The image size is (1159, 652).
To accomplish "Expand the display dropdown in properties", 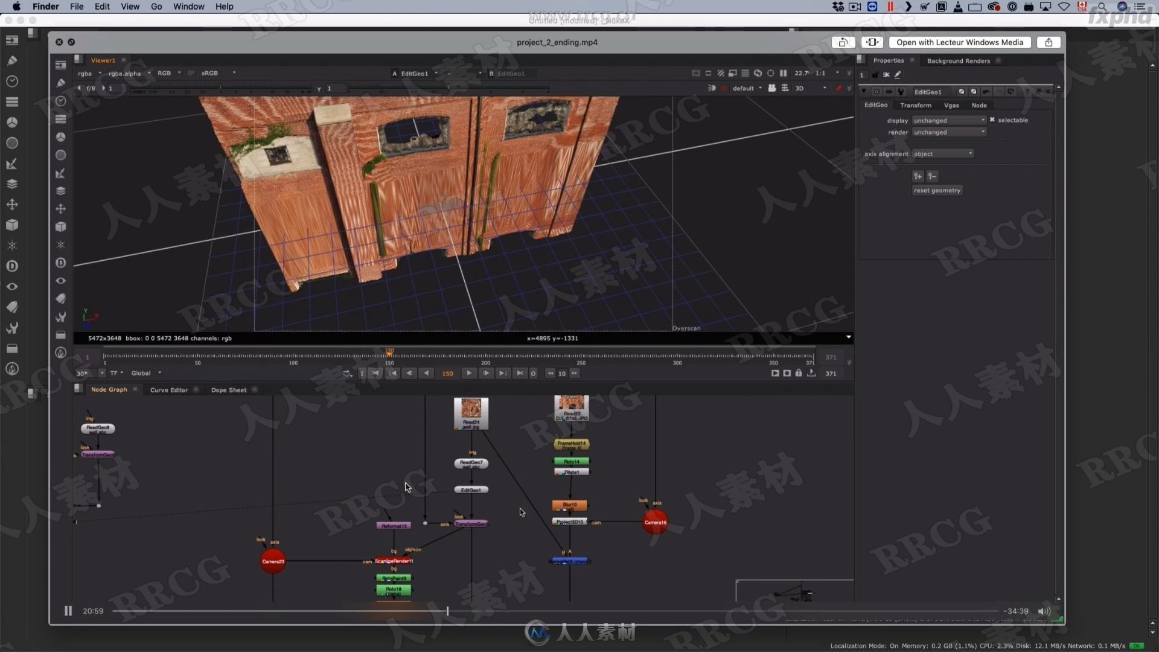I will click(x=949, y=120).
